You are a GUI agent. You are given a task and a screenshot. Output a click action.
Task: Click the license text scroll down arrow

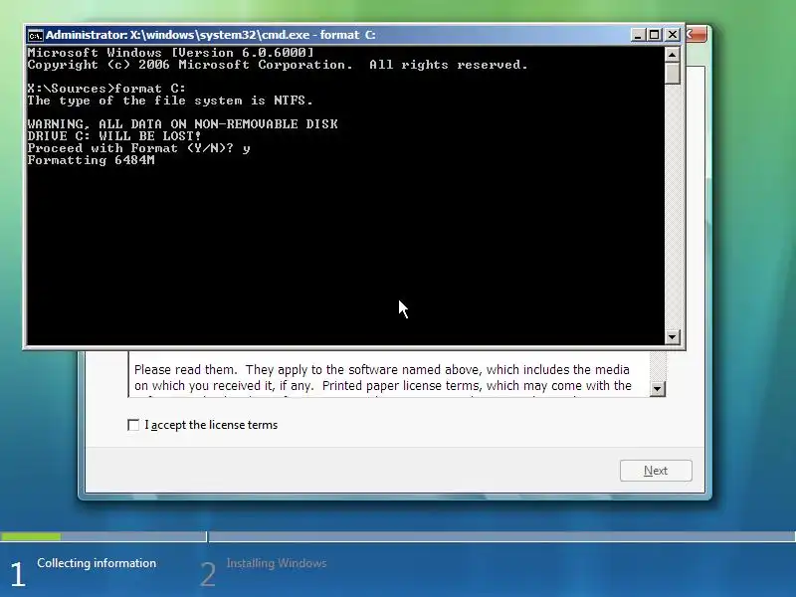658,389
